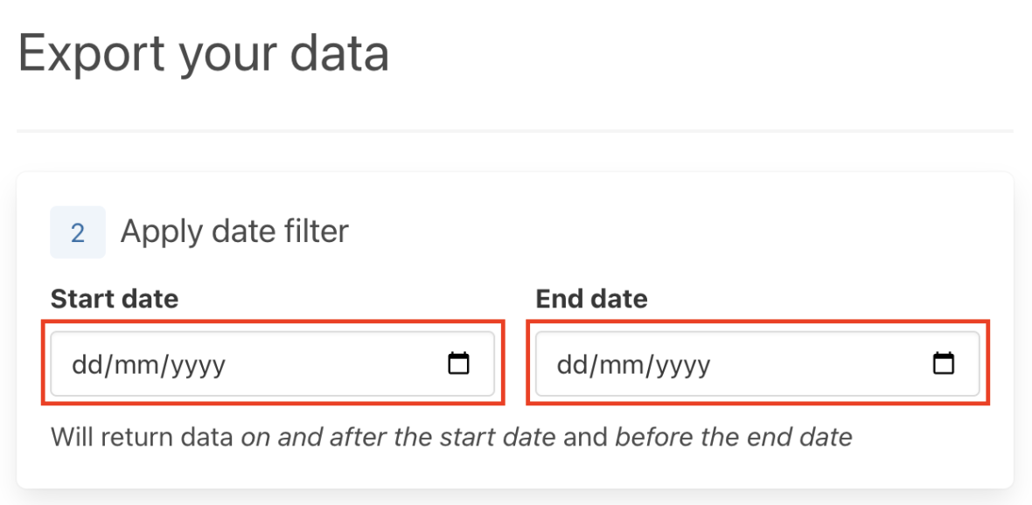The image size is (1032, 505).
Task: Click the "Export your data" page heading
Action: click(x=203, y=53)
